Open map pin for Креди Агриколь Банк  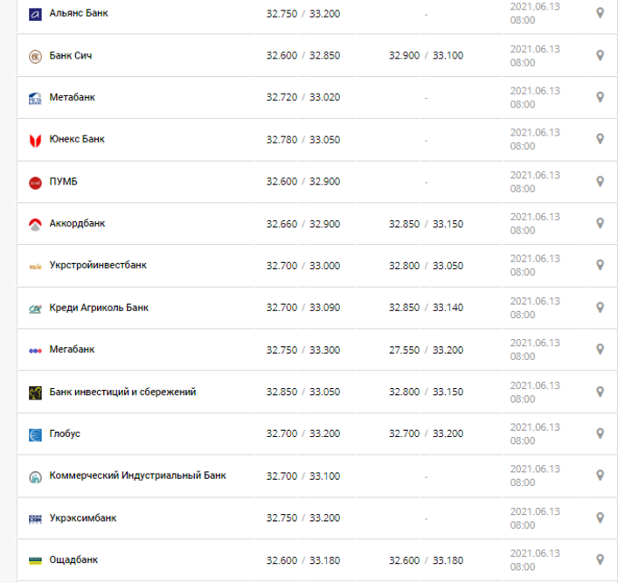tap(600, 308)
